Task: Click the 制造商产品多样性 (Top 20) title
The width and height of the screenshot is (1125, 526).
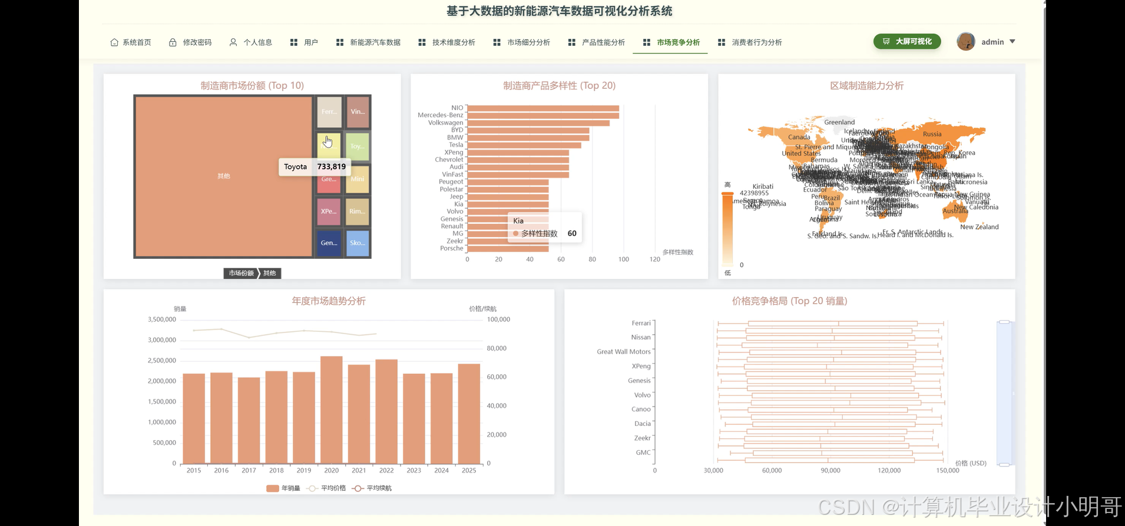Action: (x=560, y=86)
